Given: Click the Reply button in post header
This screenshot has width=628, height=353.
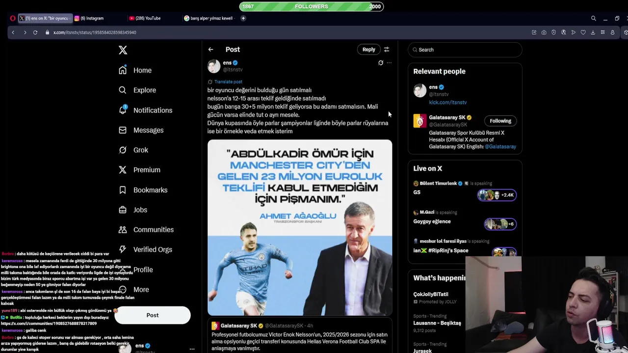Looking at the screenshot, I should pos(368,50).
